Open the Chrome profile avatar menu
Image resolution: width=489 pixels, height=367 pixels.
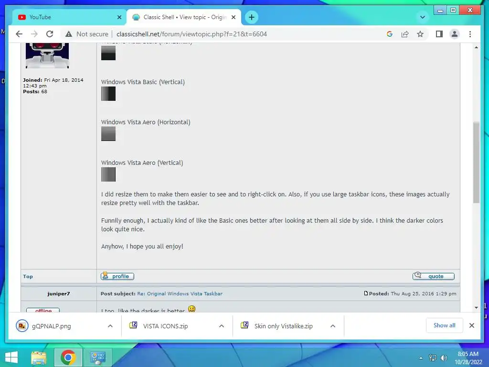click(x=455, y=34)
